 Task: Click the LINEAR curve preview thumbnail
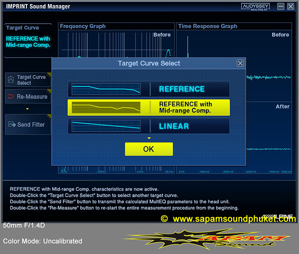(x=106, y=126)
